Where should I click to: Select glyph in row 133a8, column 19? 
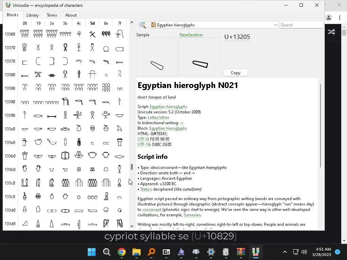click(38, 142)
